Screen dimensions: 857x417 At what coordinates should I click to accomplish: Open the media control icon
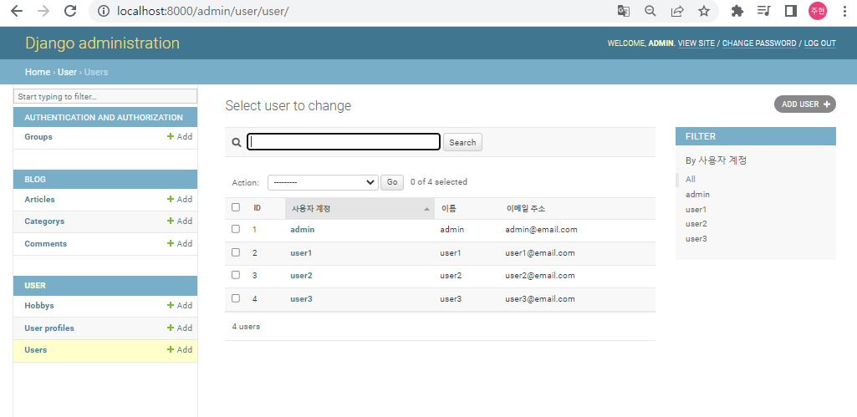click(x=763, y=11)
